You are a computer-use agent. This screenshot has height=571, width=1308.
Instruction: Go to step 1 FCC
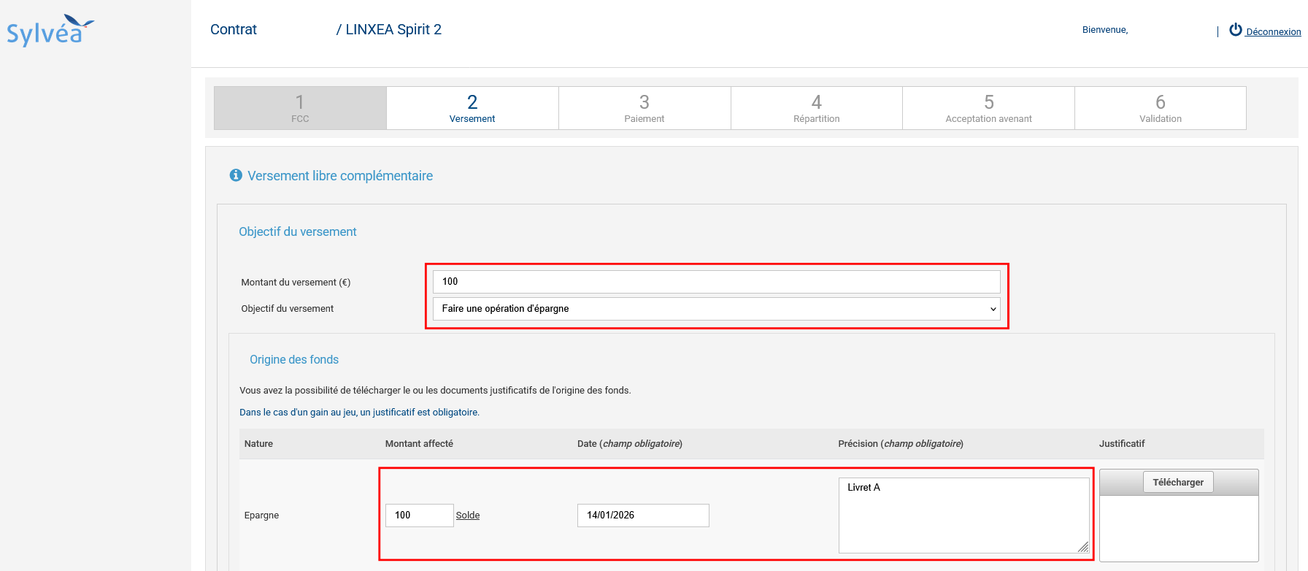[300, 108]
